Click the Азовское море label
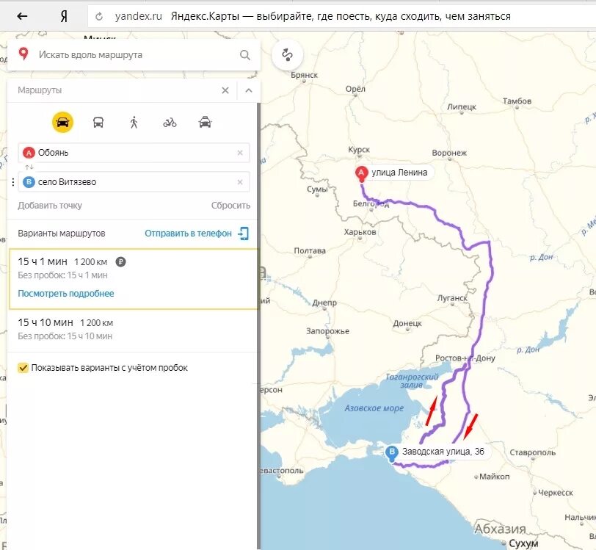 coord(374,408)
